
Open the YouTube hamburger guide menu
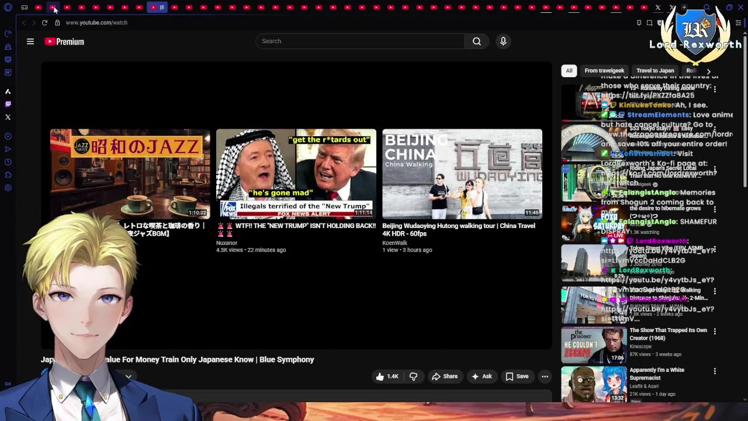pyautogui.click(x=30, y=42)
